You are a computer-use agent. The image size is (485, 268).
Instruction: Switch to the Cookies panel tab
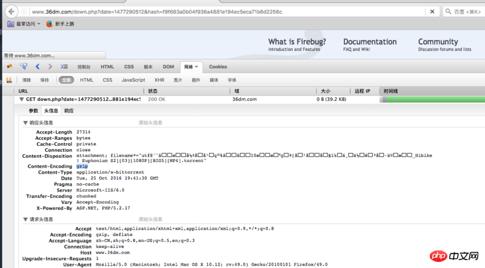coord(218,67)
